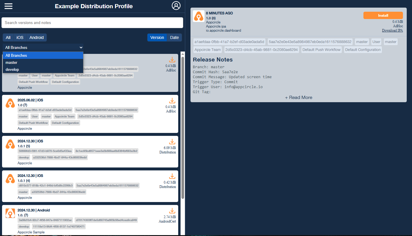Filter by iOS platform
Screen dimensions: 412x236
[x=20, y=37]
